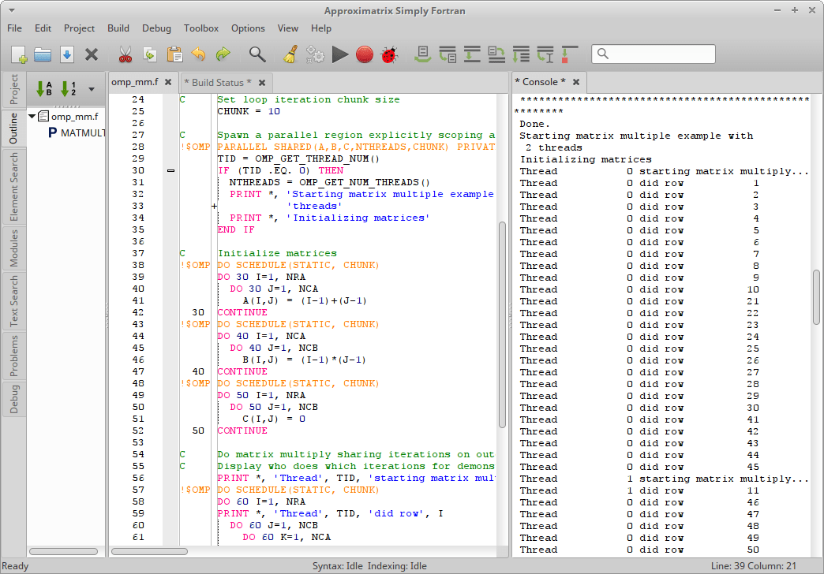Switch to the Build Status tab
The width and height of the screenshot is (824, 574).
point(218,83)
